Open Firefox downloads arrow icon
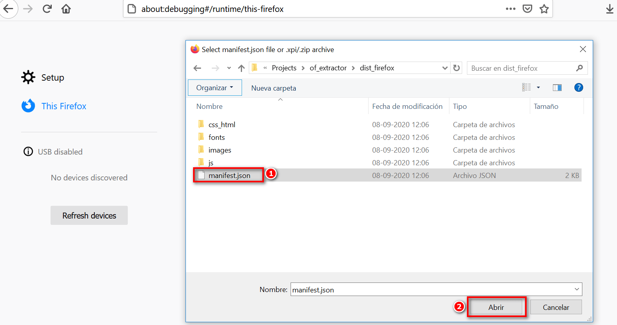Image resolution: width=617 pixels, height=325 pixels. [x=609, y=9]
